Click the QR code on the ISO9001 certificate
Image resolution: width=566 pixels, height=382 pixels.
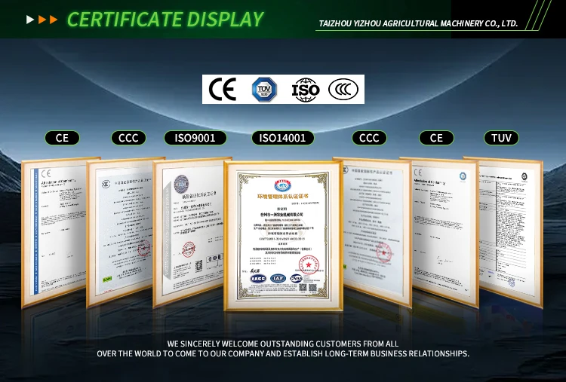(199, 266)
